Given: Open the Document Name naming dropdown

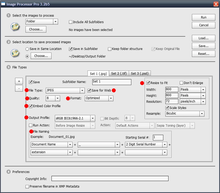Looking at the screenshot, I should pos(52,144).
